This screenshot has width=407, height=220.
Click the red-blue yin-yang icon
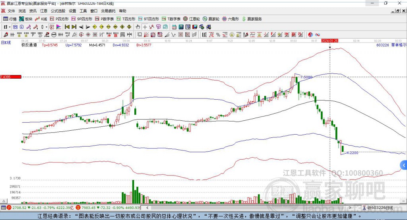(310, 35)
